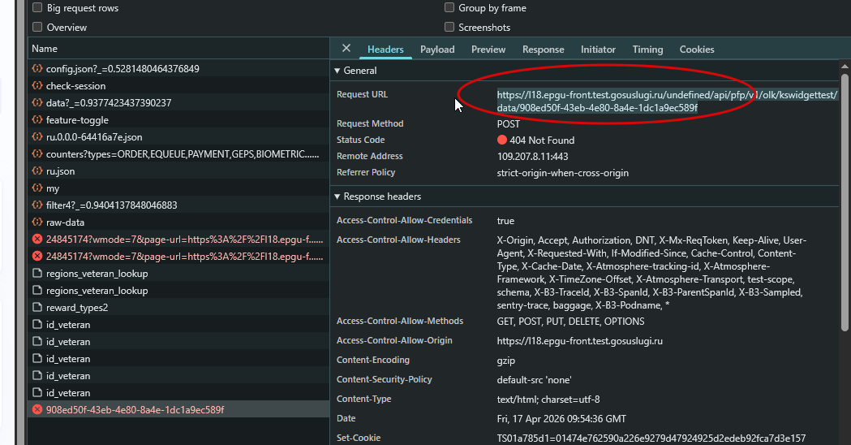Click JSON icon of data?_=0.9377 row

point(37,102)
